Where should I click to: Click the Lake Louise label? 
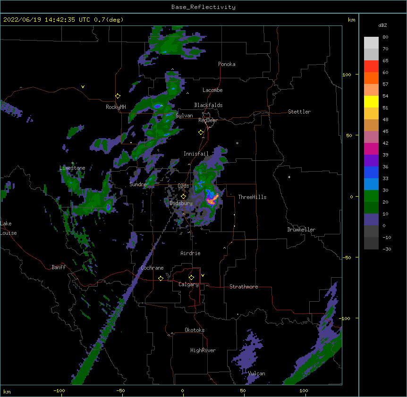(x=8, y=228)
